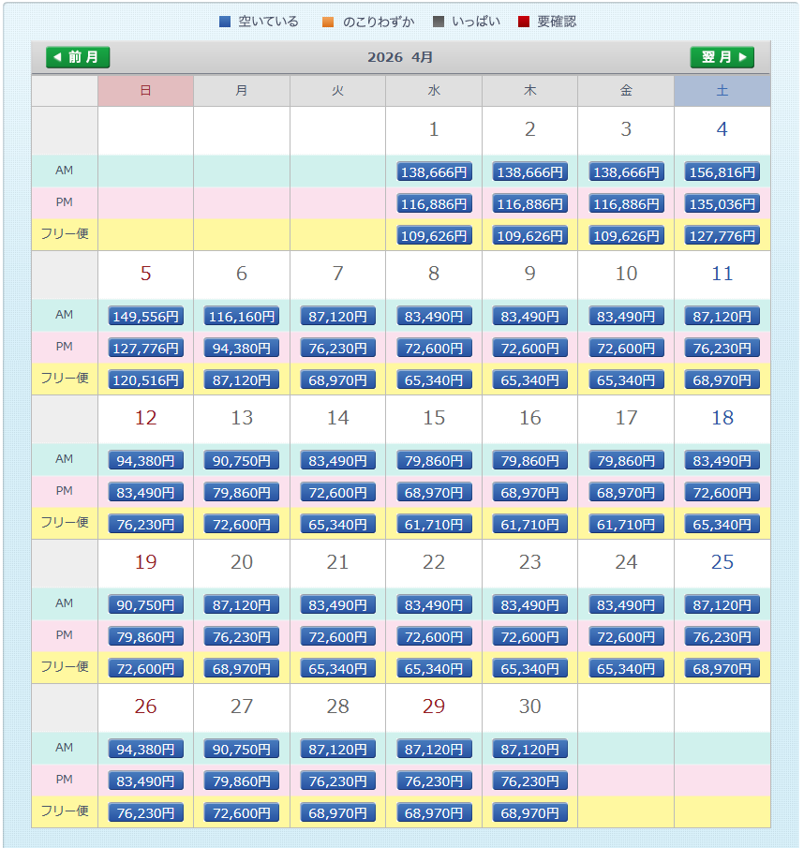
Task: Go to next month with 翌月 button
Action: [722, 57]
